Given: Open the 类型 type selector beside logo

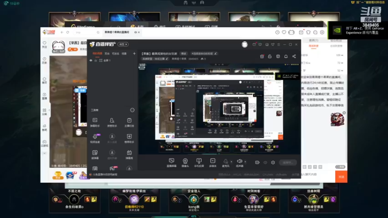Looking at the screenshot, I should (123, 45).
